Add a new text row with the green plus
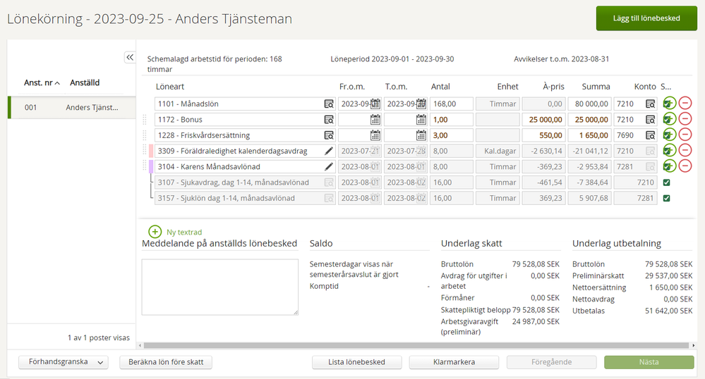 point(155,232)
